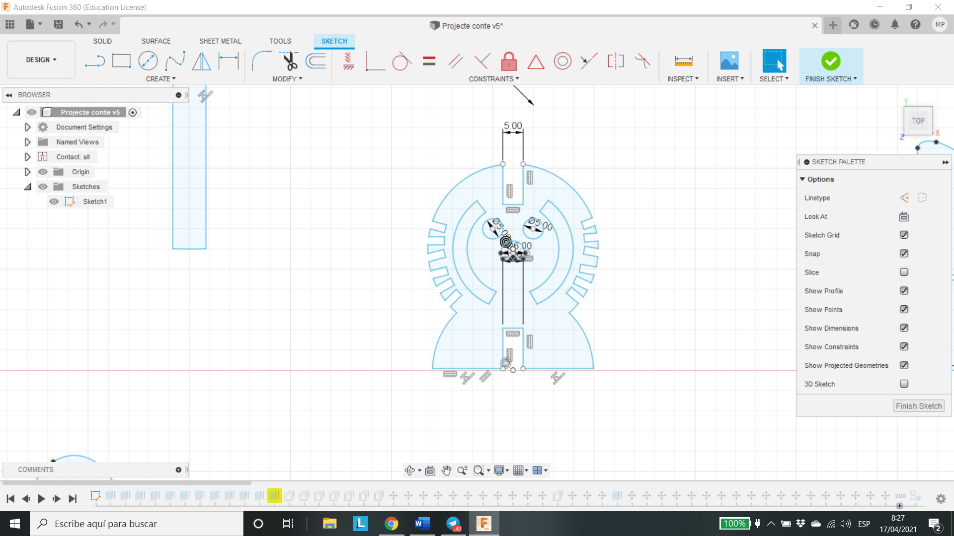Switch to the SOLID tab
954x536 pixels.
point(103,41)
